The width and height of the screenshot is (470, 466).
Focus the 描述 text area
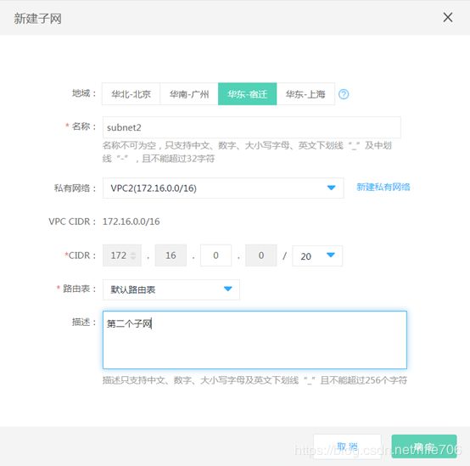(255, 340)
